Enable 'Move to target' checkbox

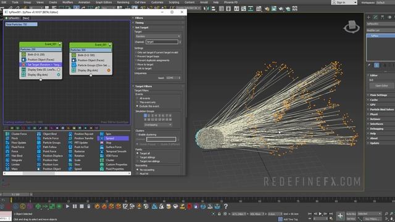(136, 64)
